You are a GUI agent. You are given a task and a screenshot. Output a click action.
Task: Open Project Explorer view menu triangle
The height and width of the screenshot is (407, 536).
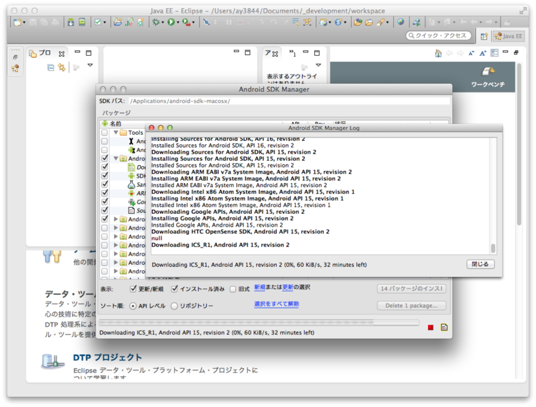pyautogui.click(x=90, y=64)
